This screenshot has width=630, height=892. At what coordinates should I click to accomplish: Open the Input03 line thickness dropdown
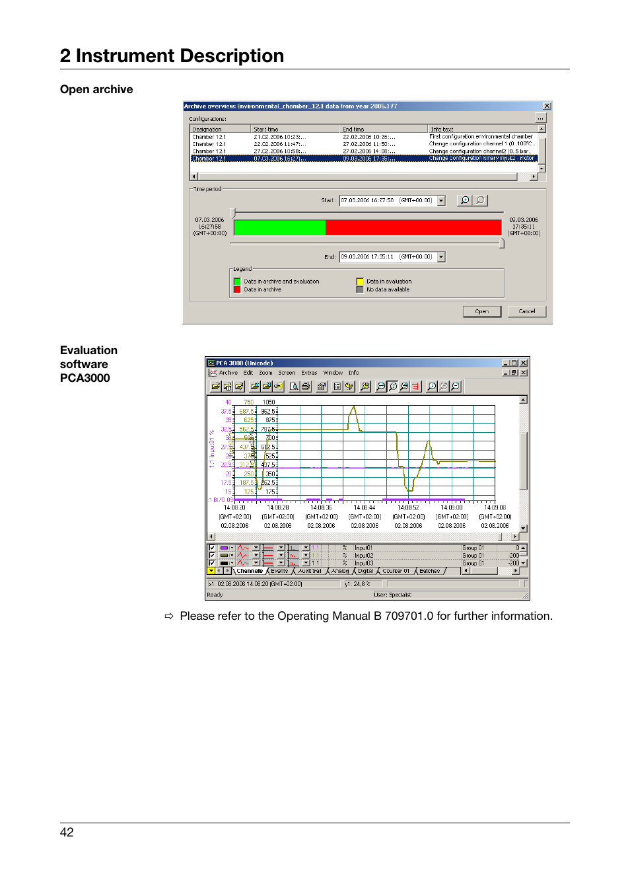(281, 563)
